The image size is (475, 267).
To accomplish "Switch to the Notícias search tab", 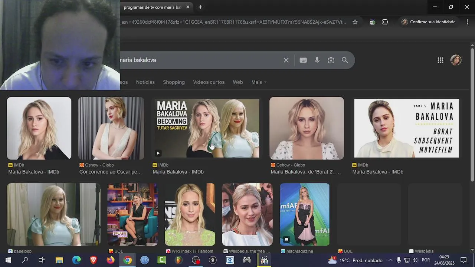I will tap(145, 82).
